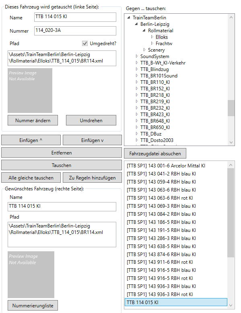Screen dimensions: 241x313
Task: Select the TTB_BR423_KI tree item
Action: [155, 114]
